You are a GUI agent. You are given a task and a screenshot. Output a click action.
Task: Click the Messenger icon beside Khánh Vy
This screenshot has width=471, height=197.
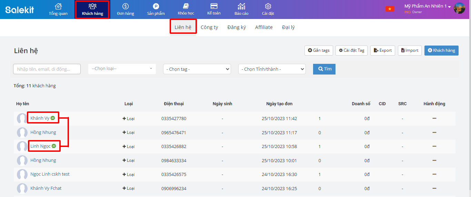(53, 118)
